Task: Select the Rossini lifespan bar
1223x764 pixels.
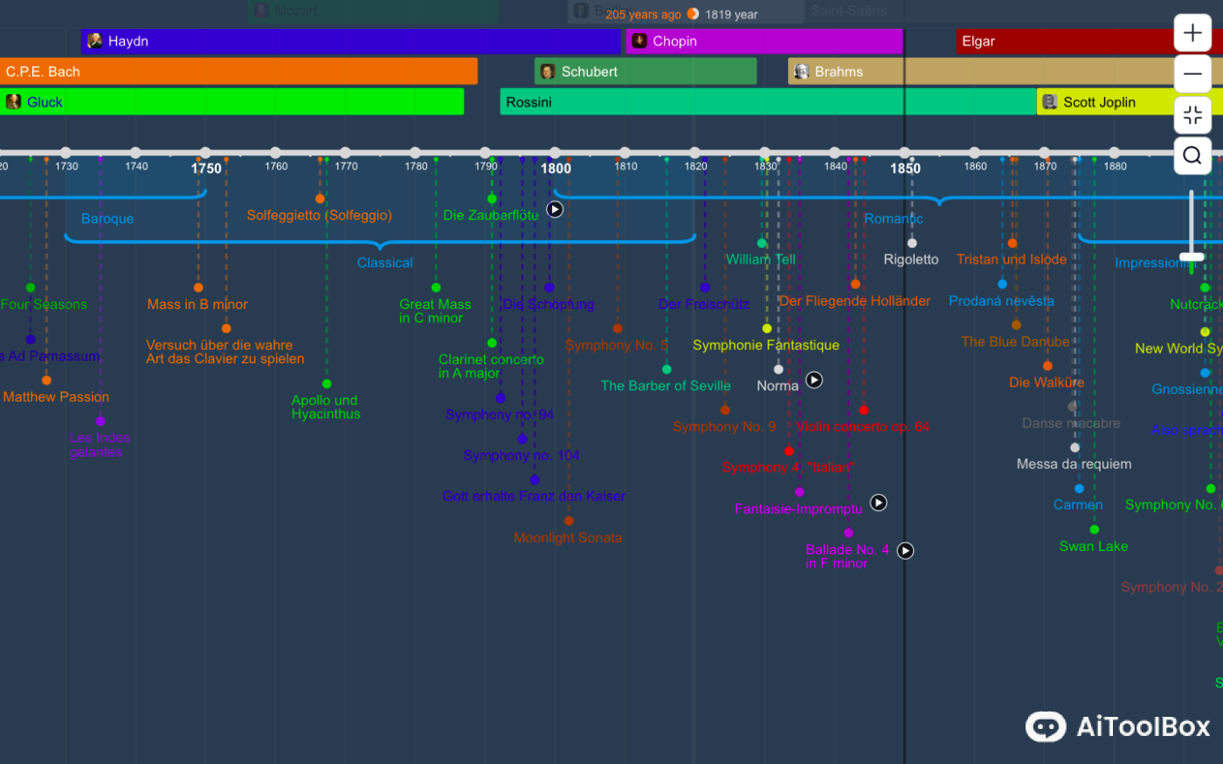Action: point(767,101)
